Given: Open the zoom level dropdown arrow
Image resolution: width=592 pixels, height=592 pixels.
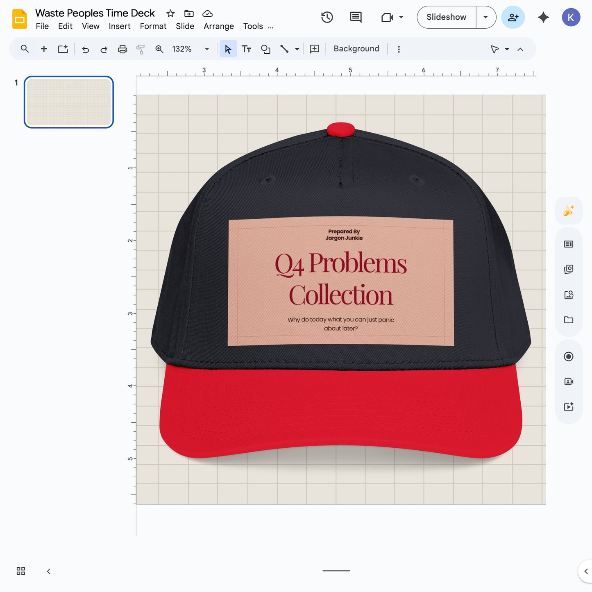Looking at the screenshot, I should [x=207, y=49].
